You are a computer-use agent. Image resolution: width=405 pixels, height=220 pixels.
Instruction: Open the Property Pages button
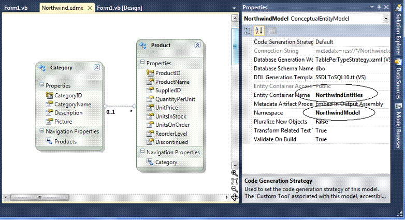(272, 31)
